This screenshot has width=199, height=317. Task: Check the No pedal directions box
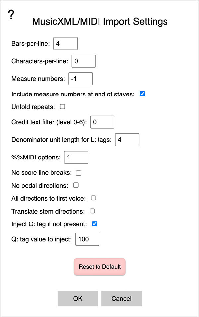click(x=76, y=185)
